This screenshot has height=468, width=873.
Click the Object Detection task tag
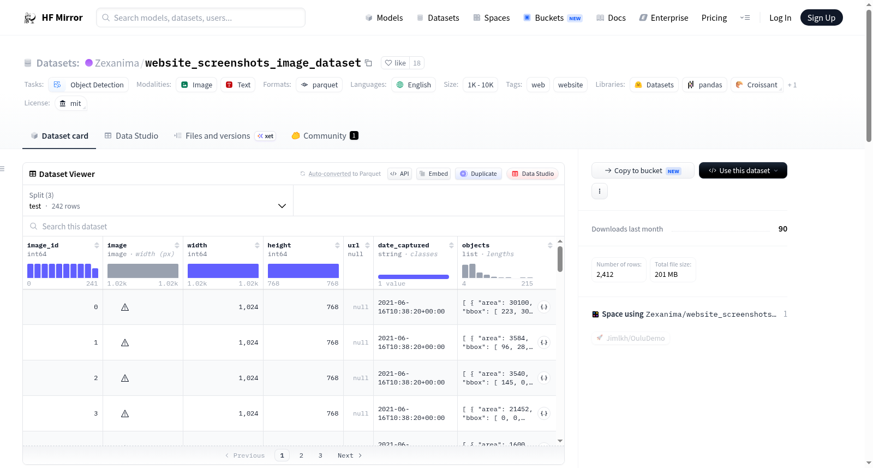[88, 85]
